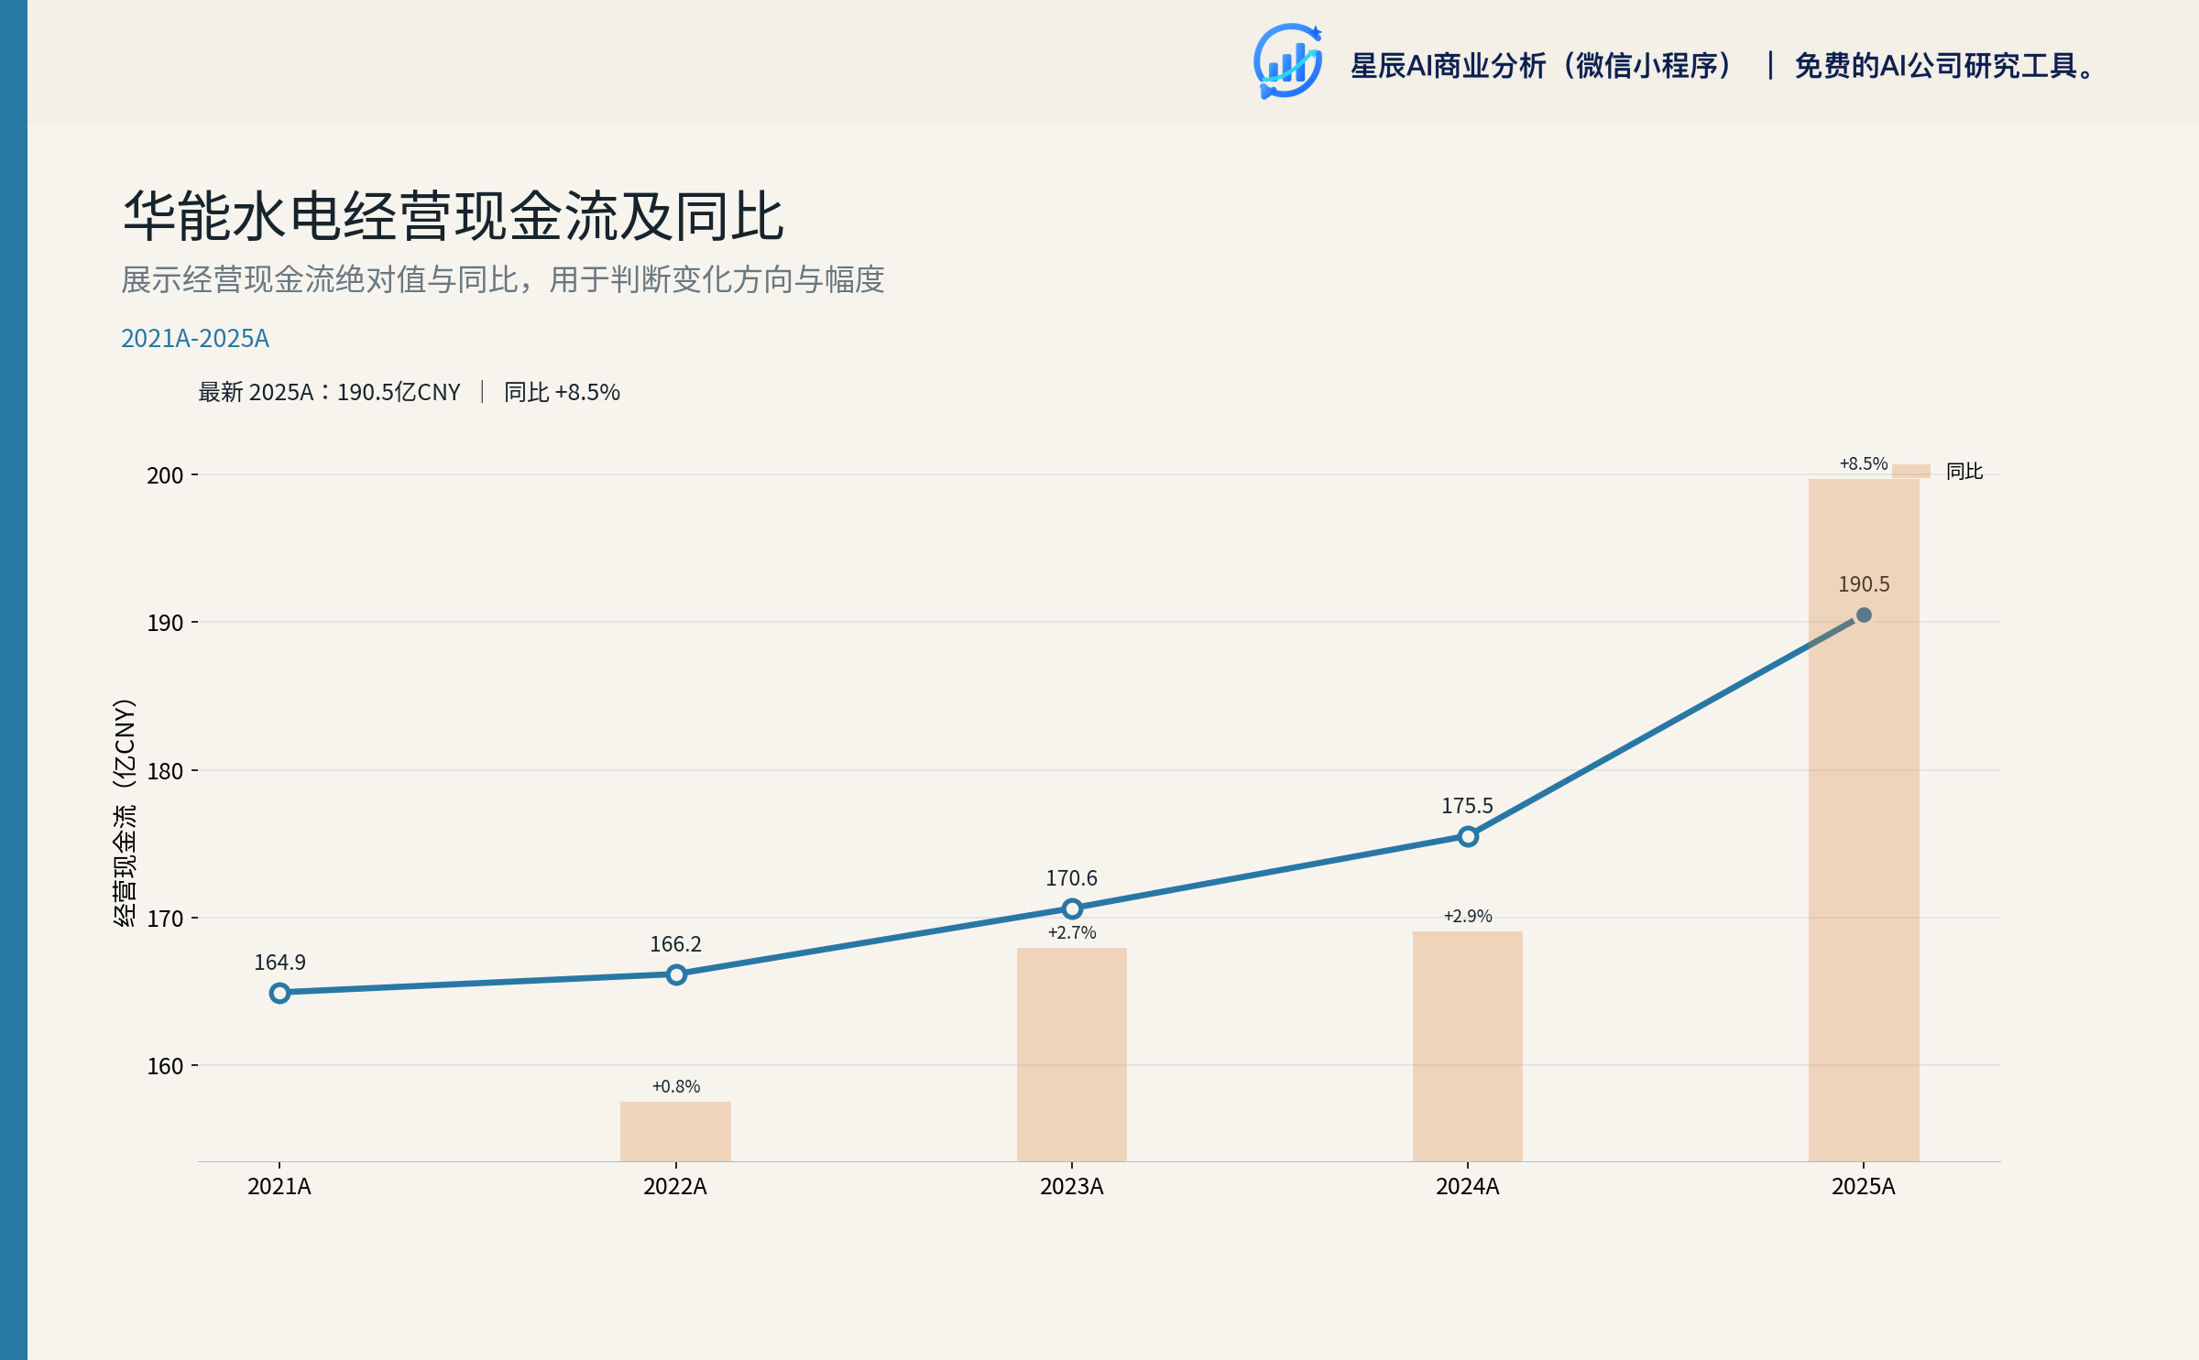Click the 2024A 同比 bar

coord(1468,1046)
